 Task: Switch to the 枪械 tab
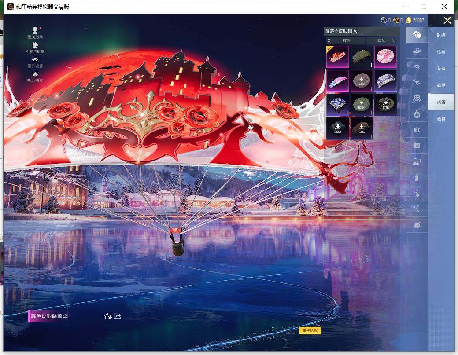pyautogui.click(x=441, y=51)
